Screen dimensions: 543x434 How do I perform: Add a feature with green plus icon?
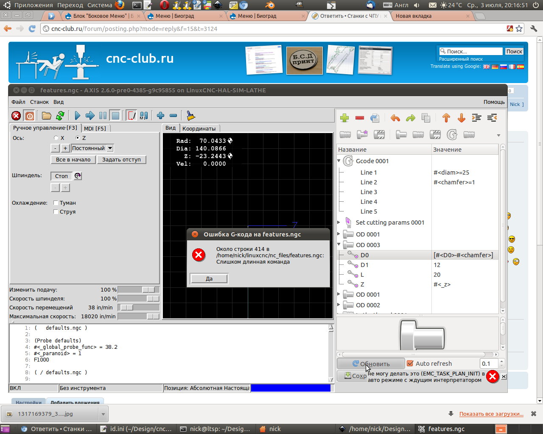point(344,118)
